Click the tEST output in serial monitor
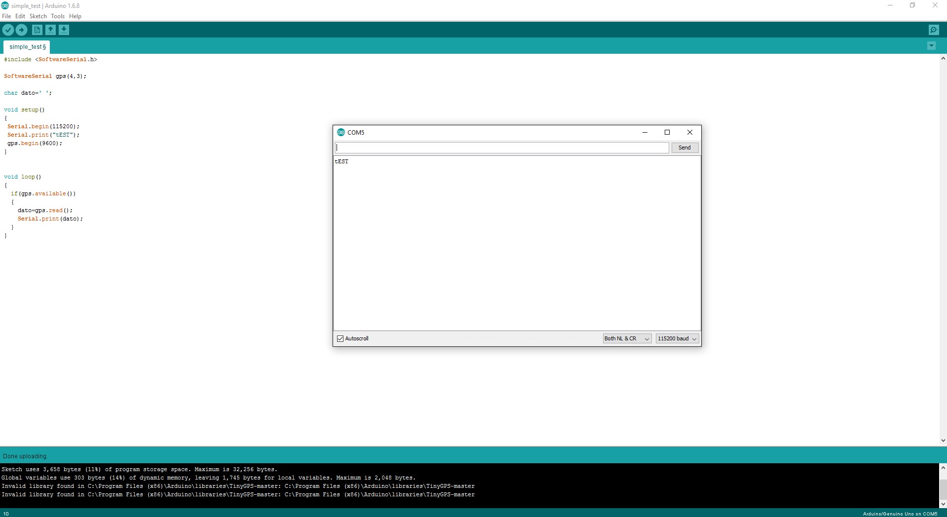 point(341,161)
